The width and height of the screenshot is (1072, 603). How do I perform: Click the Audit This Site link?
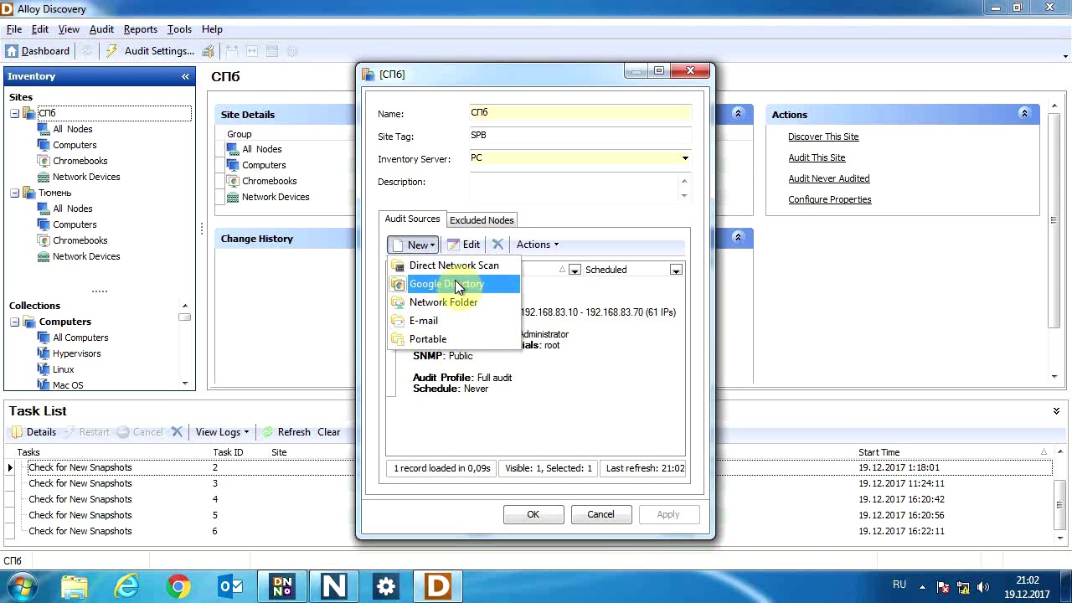click(817, 157)
